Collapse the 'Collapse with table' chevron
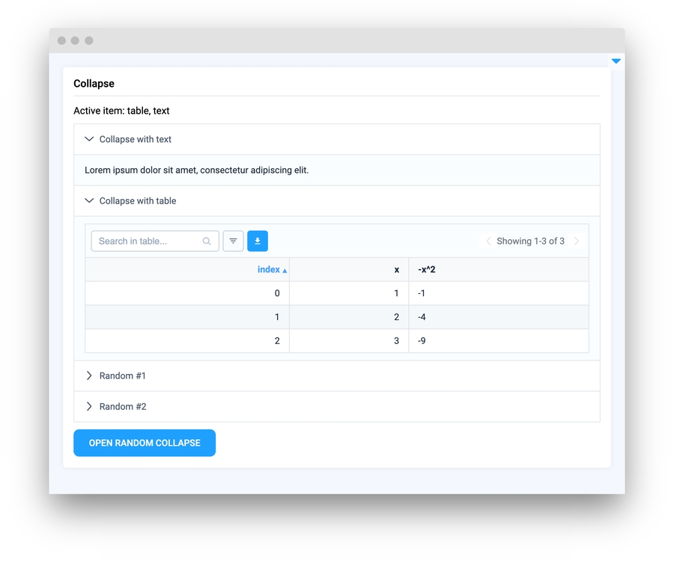Viewport: 674px width, 564px height. click(89, 200)
